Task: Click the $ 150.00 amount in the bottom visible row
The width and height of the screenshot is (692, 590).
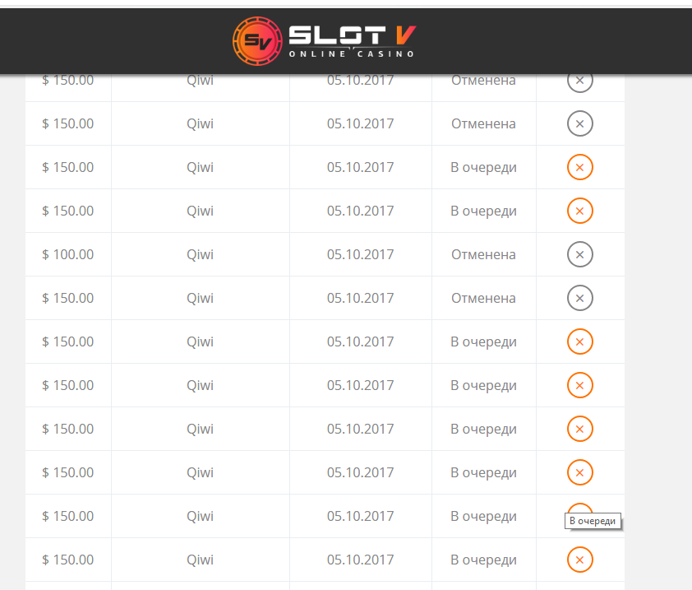Action: tap(68, 560)
